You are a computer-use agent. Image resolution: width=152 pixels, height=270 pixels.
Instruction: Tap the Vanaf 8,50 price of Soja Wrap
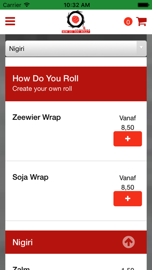[x=128, y=183]
